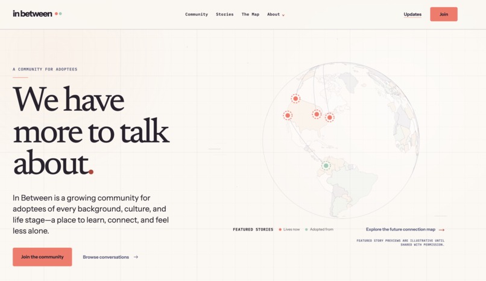Screen dimensions: 486x281
Task: Click Join the community button
Action: tap(42, 257)
